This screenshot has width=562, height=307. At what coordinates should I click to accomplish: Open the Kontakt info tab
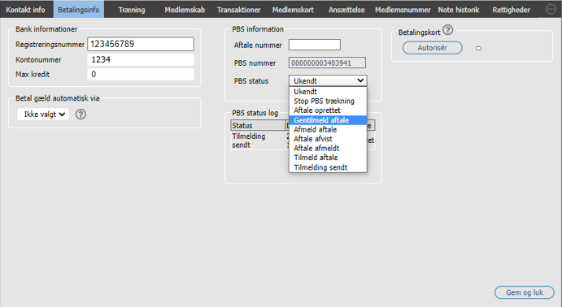pos(25,10)
